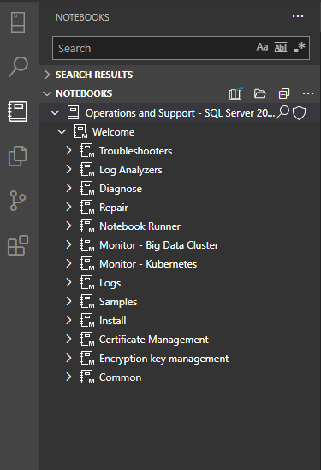Open Notebook Runner entry
The height and width of the screenshot is (470, 321).
[x=140, y=226]
